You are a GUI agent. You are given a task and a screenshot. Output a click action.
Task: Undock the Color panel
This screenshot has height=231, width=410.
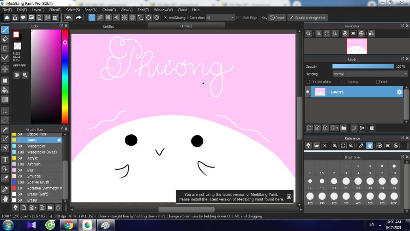(61, 26)
